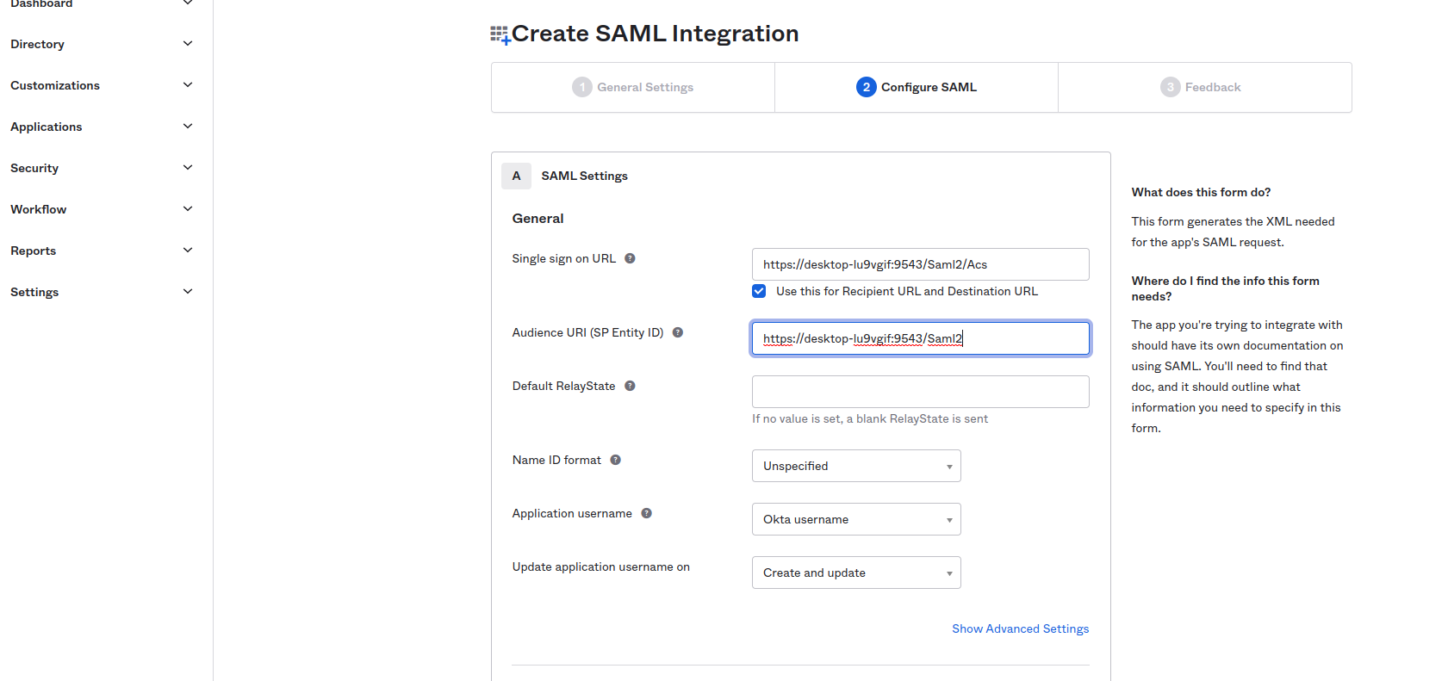The width and height of the screenshot is (1448, 681).
Task: Click the help icon beside Name ID format
Action: (615, 460)
